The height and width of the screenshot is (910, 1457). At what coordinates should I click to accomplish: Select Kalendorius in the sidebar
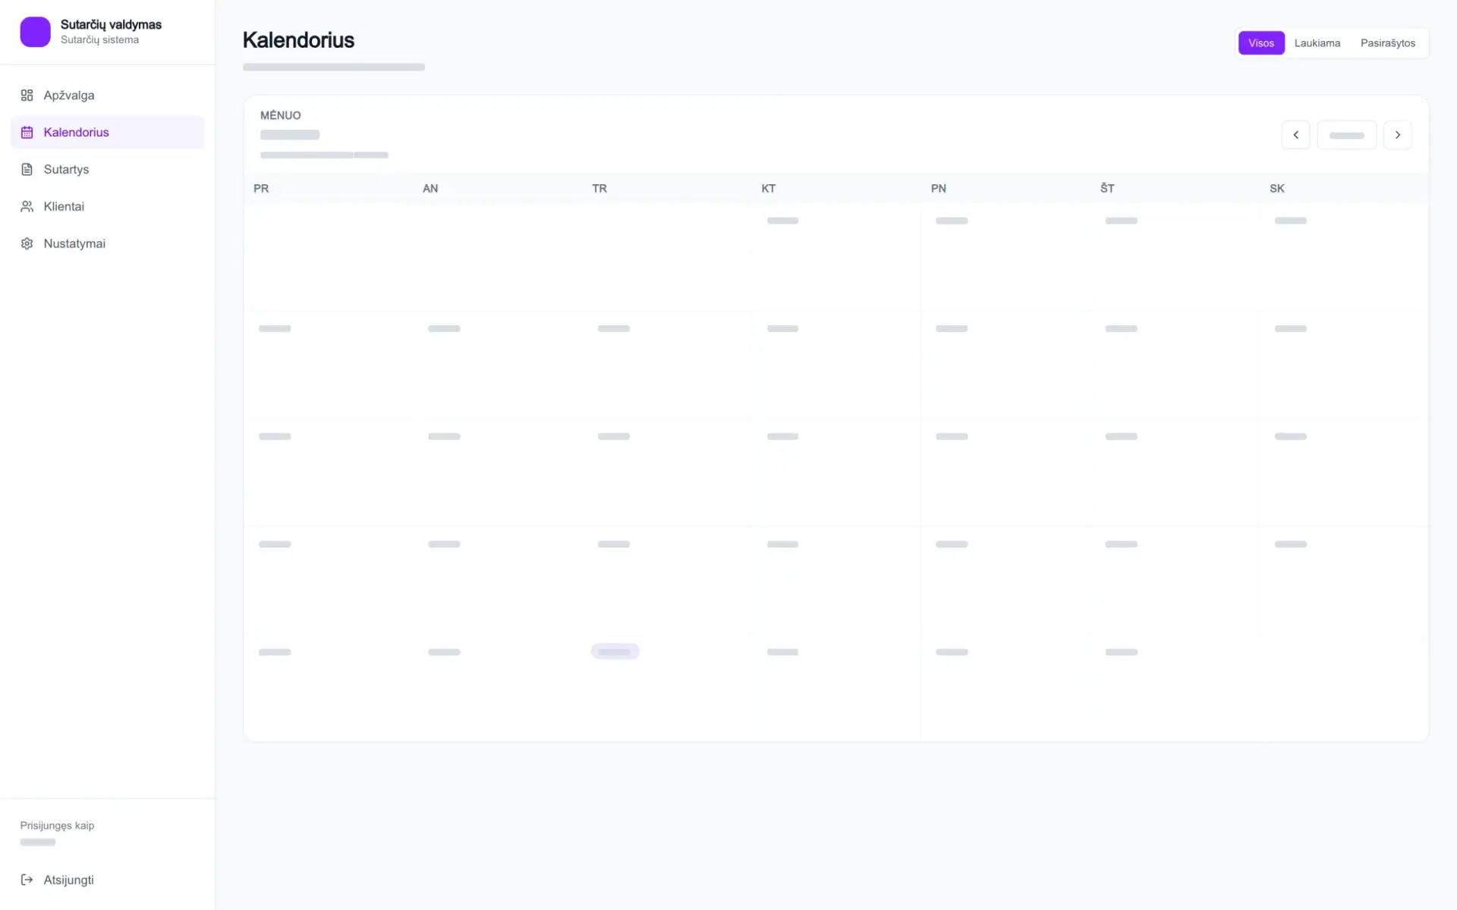107,132
